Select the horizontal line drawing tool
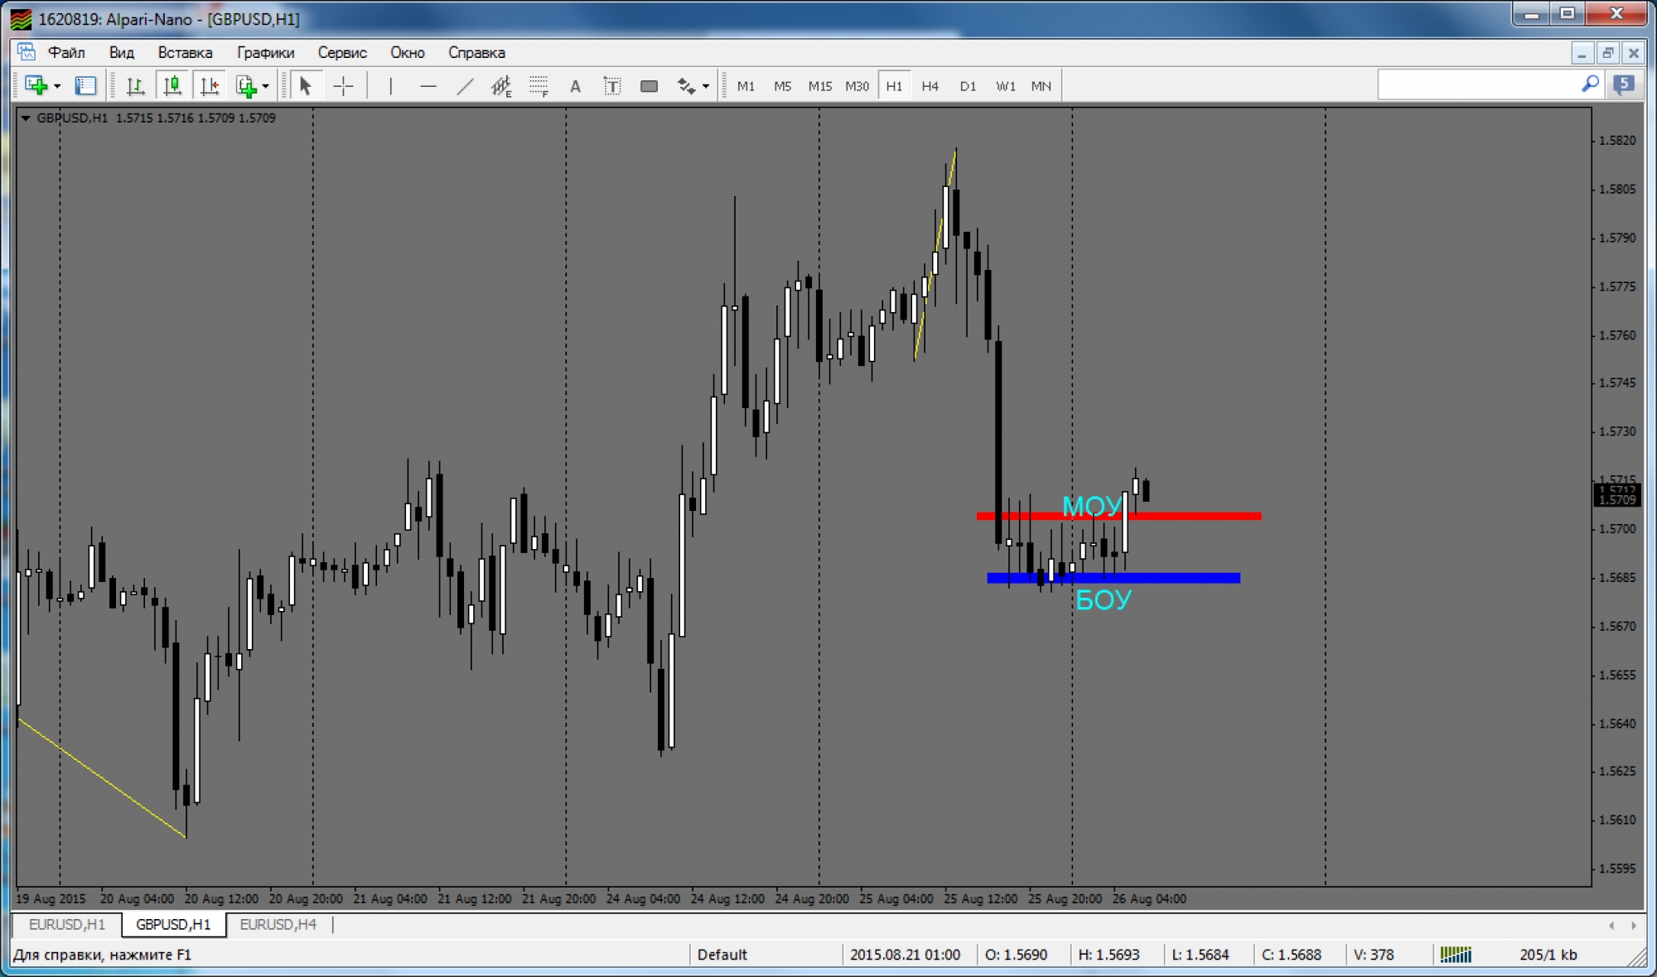1657x977 pixels. [428, 86]
